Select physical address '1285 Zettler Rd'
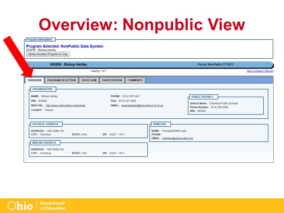This screenshot has height=213, width=284. [55, 131]
